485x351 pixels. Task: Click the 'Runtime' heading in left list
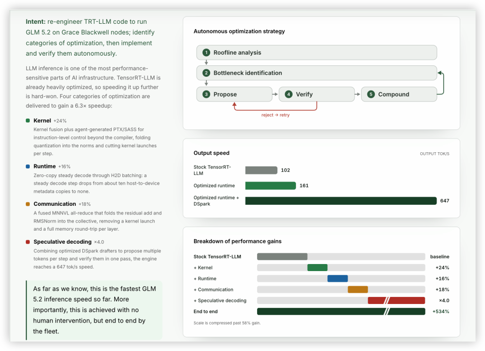click(x=44, y=166)
